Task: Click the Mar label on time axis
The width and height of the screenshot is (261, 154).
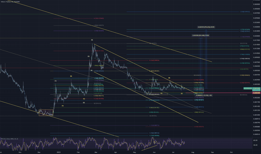Action: (x=96, y=152)
